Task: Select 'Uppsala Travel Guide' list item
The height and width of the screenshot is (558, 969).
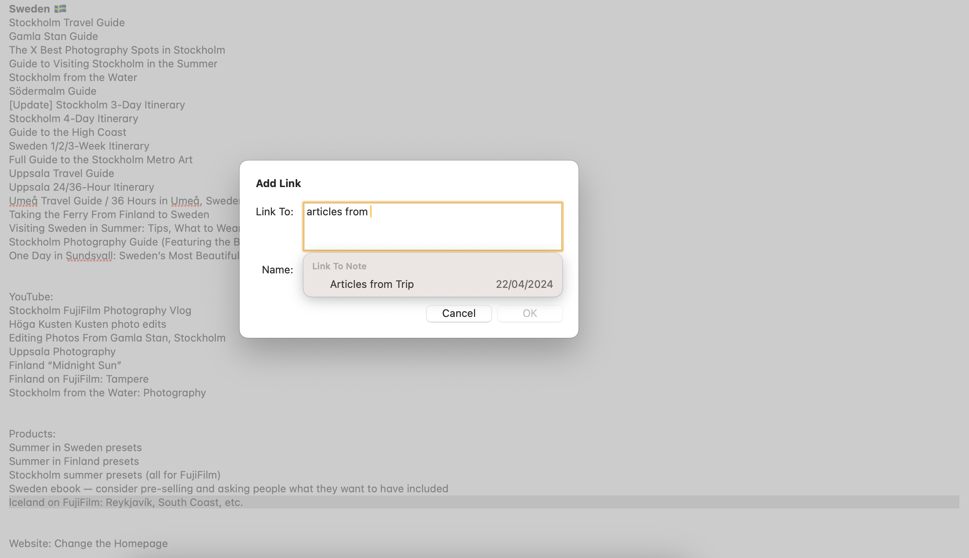Action: [x=61, y=174]
